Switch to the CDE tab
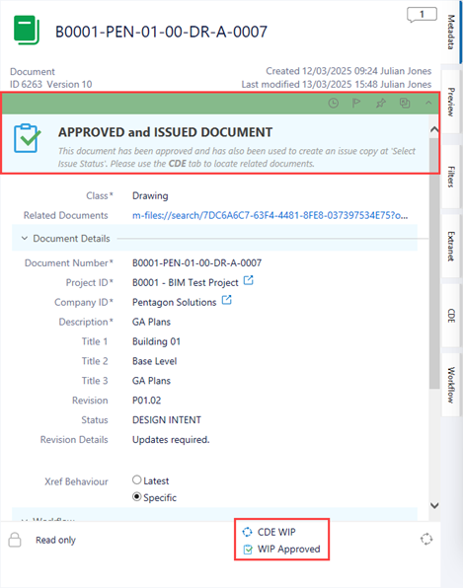This screenshot has height=588, width=463. (x=451, y=316)
